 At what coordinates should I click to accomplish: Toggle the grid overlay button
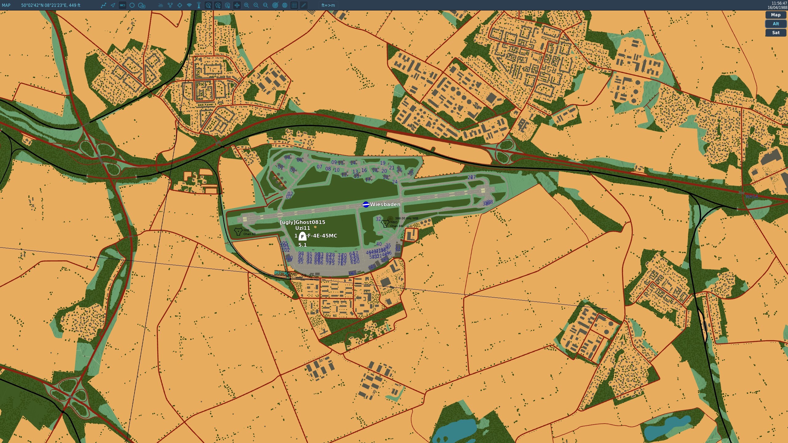coord(294,5)
